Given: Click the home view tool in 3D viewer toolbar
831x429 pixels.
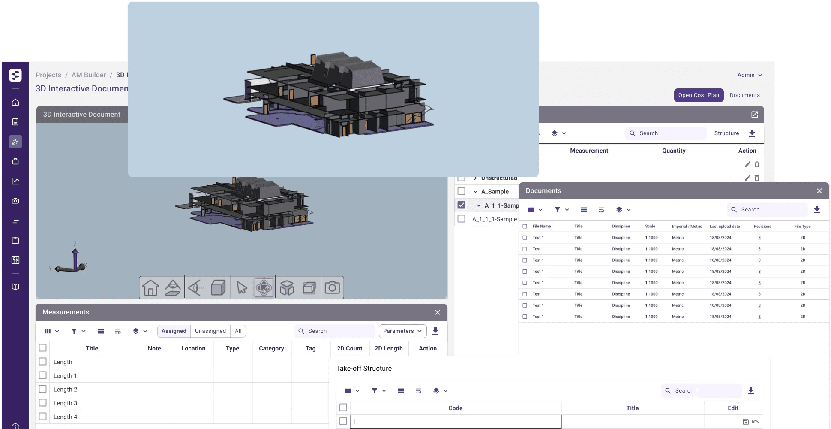Looking at the screenshot, I should coord(150,287).
